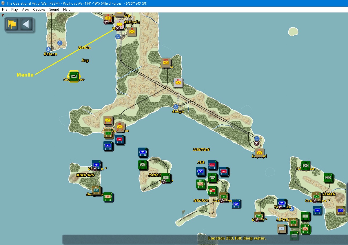Click the Antipolo town label
This screenshot has width=348, height=245.
tap(132, 22)
